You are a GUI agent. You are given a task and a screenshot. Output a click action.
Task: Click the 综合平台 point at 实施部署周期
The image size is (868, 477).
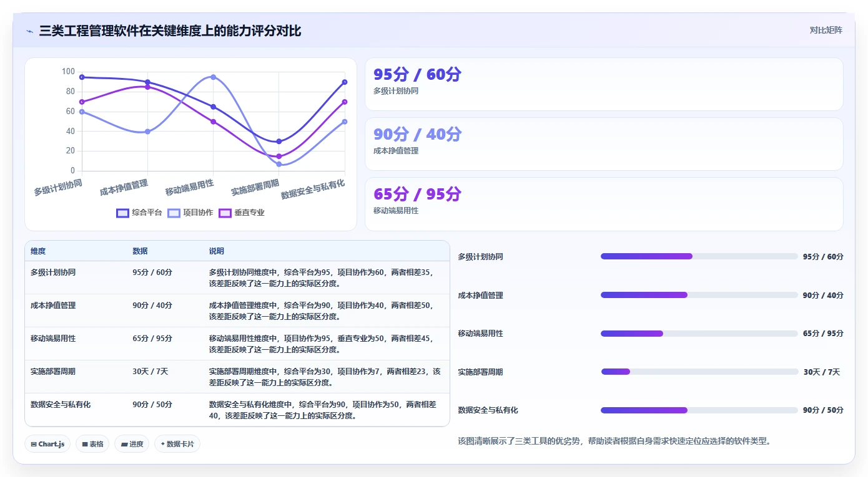[x=279, y=142]
